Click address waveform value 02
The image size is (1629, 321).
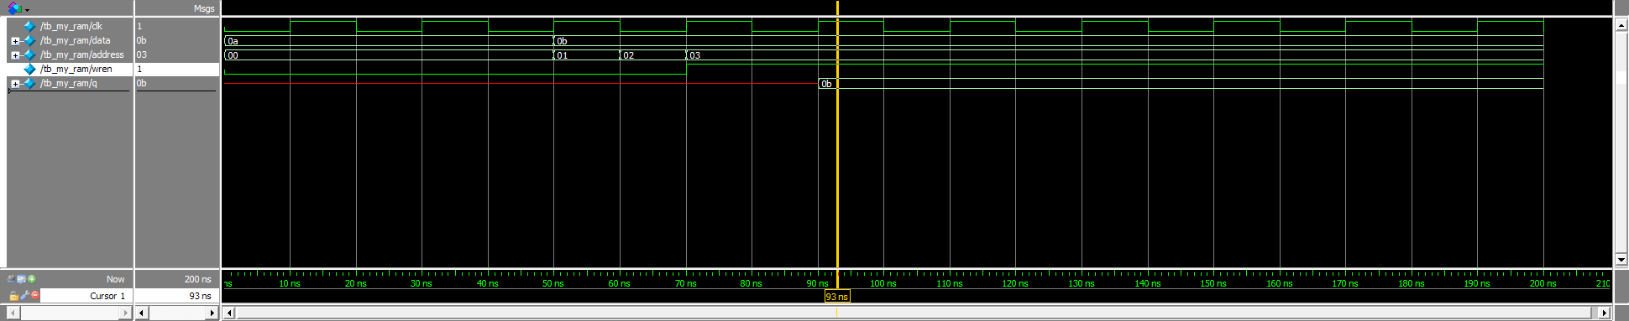point(628,55)
